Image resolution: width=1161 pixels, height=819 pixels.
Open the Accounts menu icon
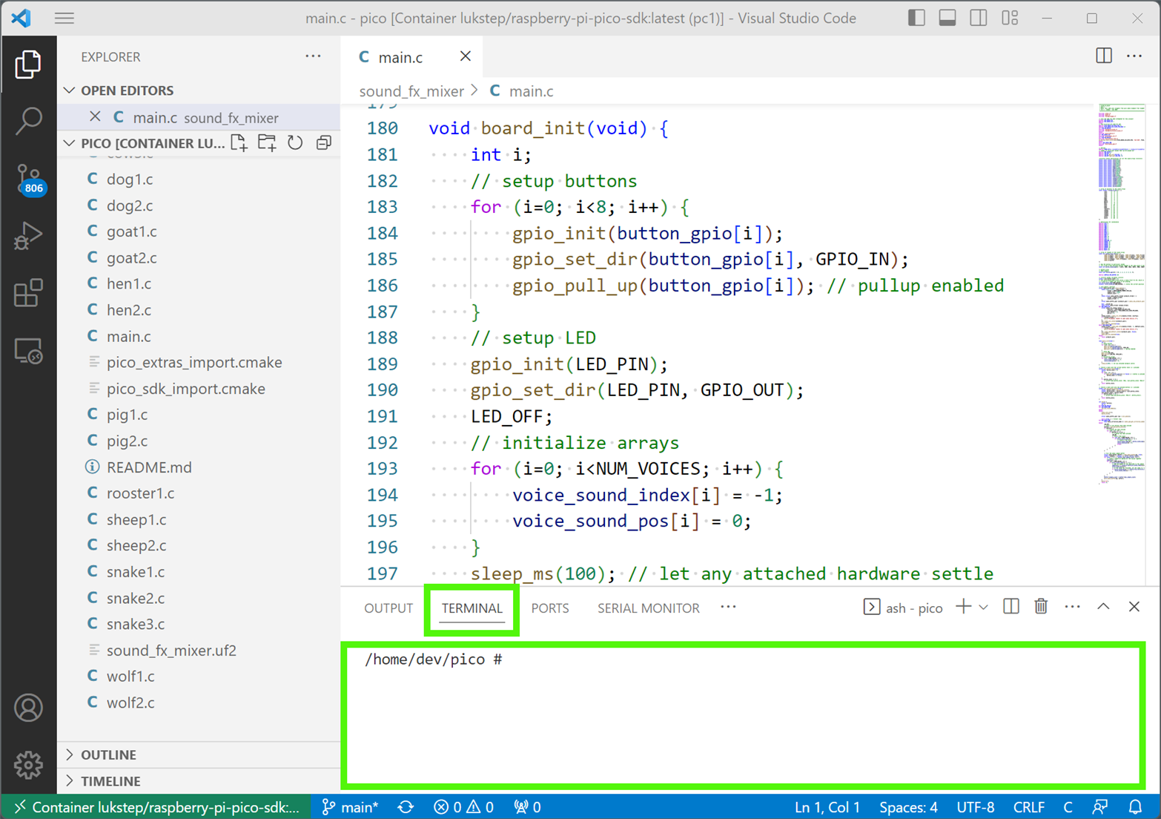(28, 708)
